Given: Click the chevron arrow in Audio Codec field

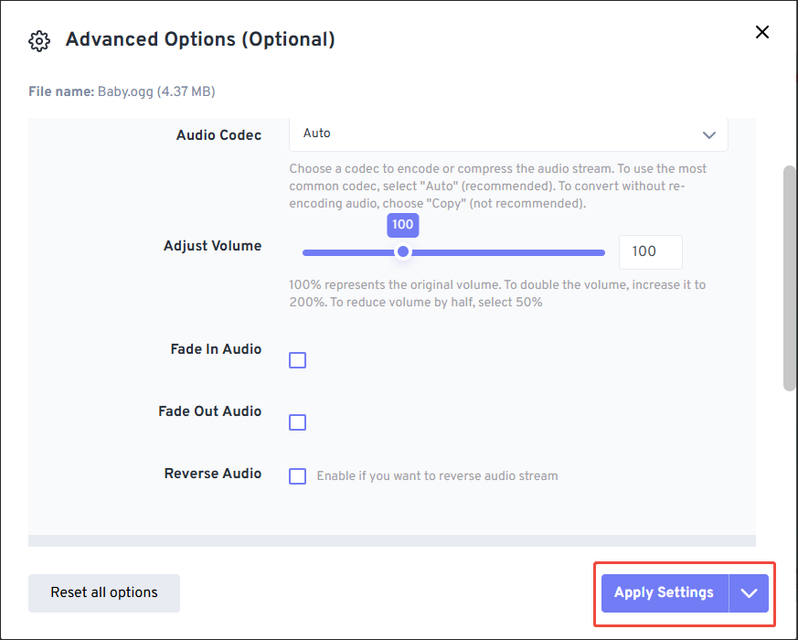Looking at the screenshot, I should 708,134.
